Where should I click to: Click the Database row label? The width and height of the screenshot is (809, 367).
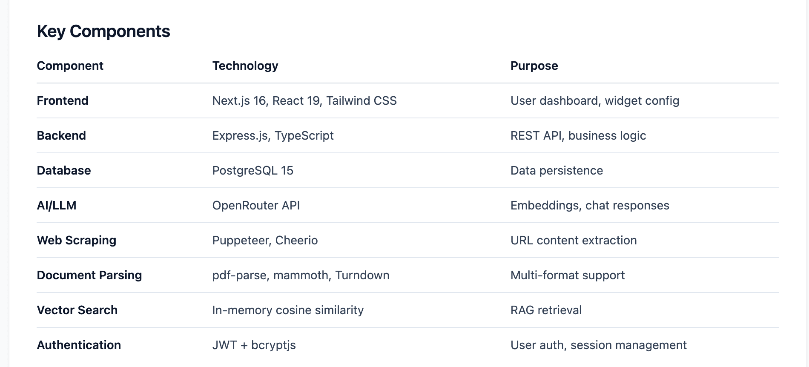pyautogui.click(x=64, y=170)
